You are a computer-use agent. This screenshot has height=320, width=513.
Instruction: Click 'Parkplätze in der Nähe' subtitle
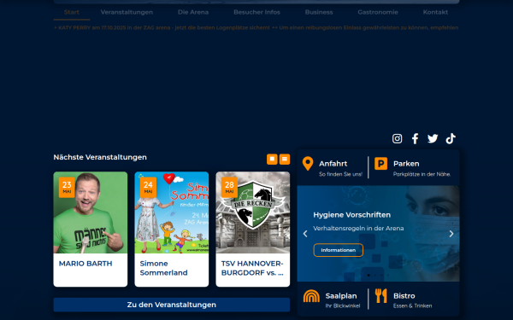pyautogui.click(x=422, y=174)
